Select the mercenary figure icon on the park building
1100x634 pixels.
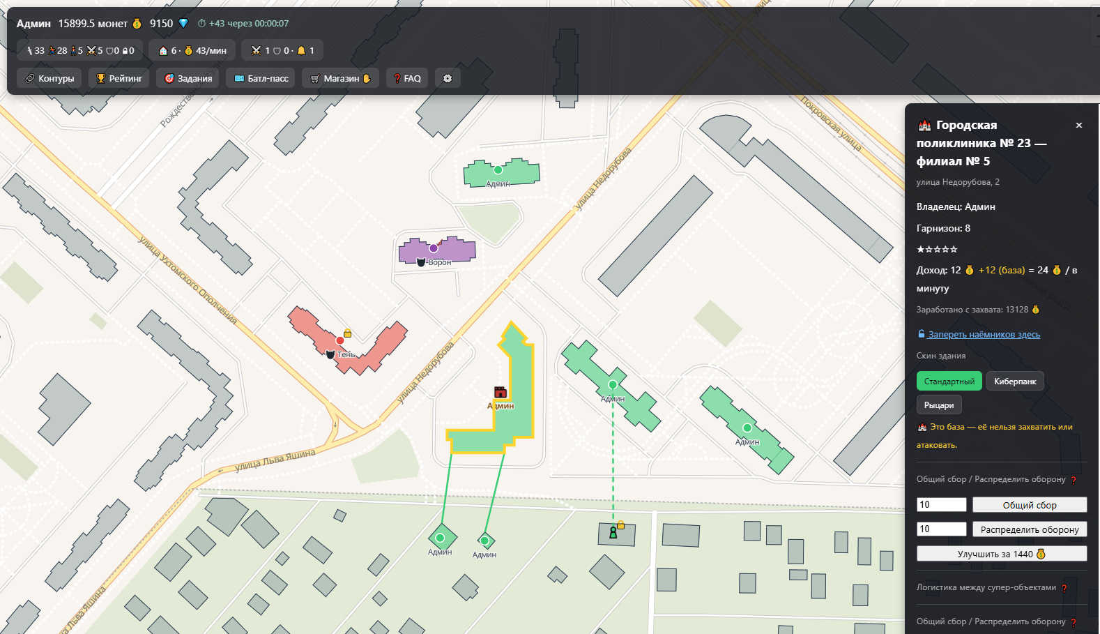pos(613,533)
